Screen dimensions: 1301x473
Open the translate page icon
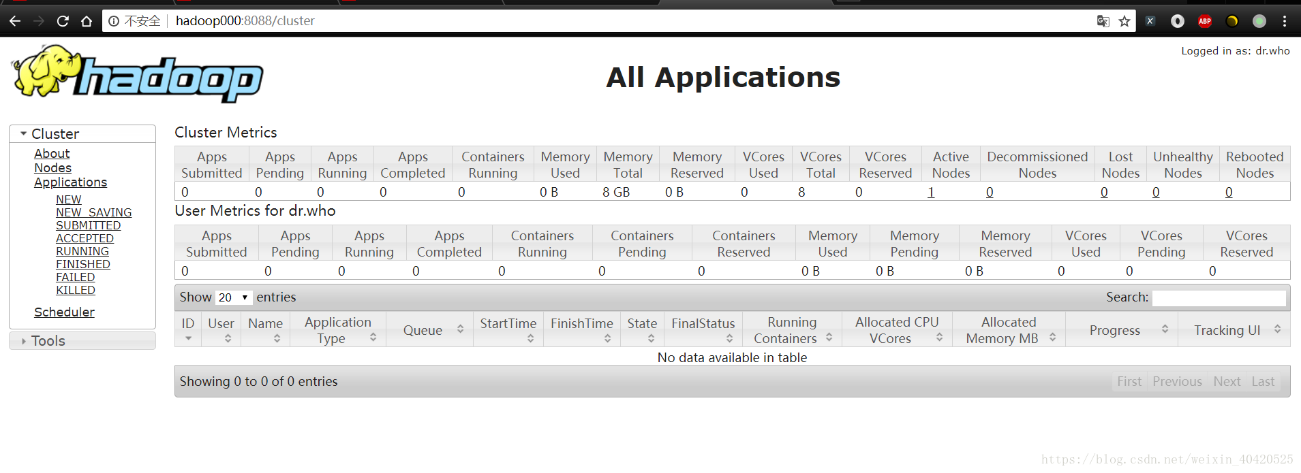coord(1103,21)
